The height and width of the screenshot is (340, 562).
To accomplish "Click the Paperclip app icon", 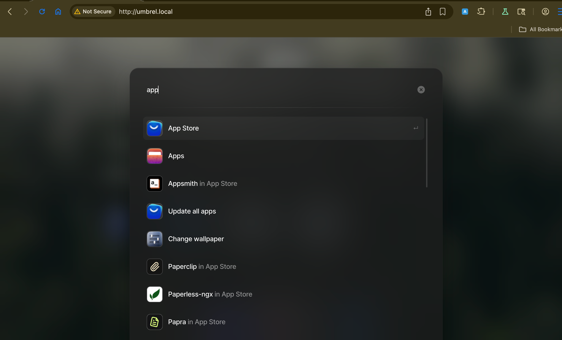I will point(155,267).
